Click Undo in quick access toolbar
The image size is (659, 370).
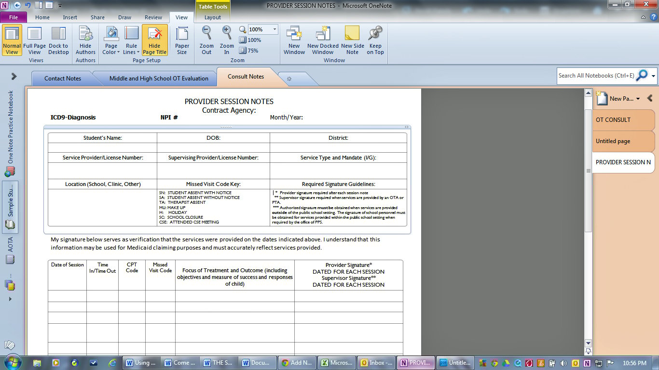coord(27,5)
